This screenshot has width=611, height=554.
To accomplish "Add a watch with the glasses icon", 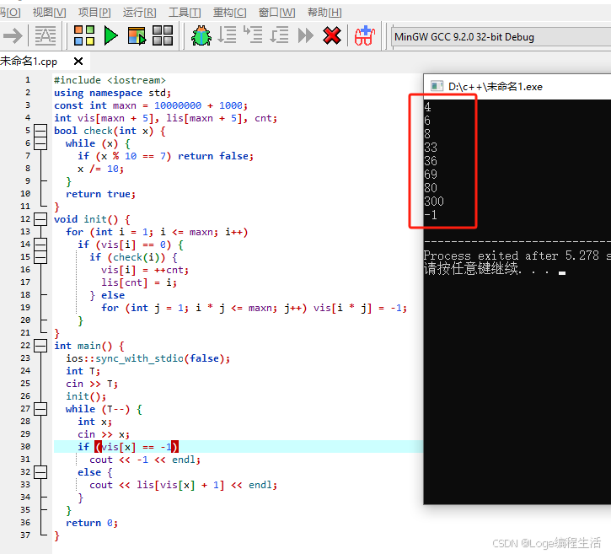I will click(x=365, y=35).
